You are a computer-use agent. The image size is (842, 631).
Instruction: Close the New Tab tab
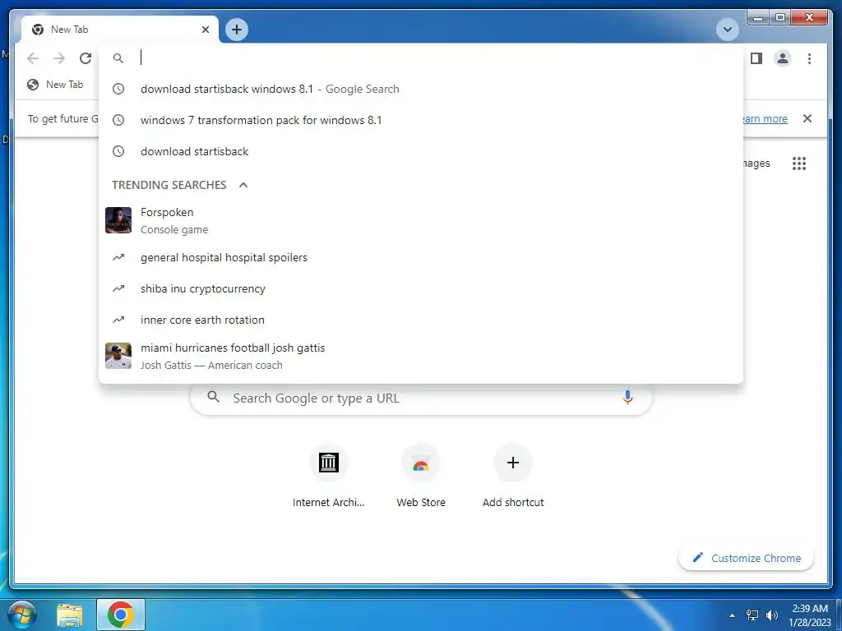point(205,30)
